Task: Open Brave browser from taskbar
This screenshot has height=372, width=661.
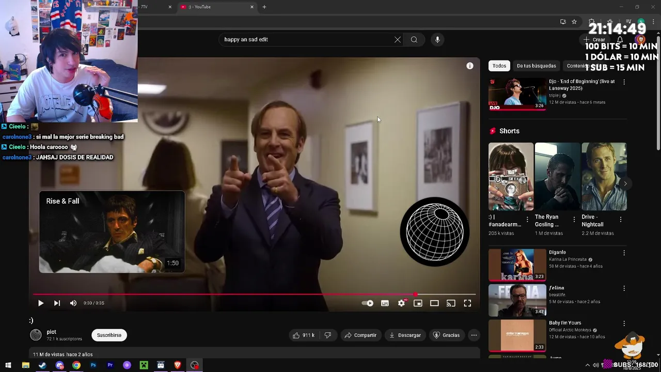Action: (x=178, y=365)
